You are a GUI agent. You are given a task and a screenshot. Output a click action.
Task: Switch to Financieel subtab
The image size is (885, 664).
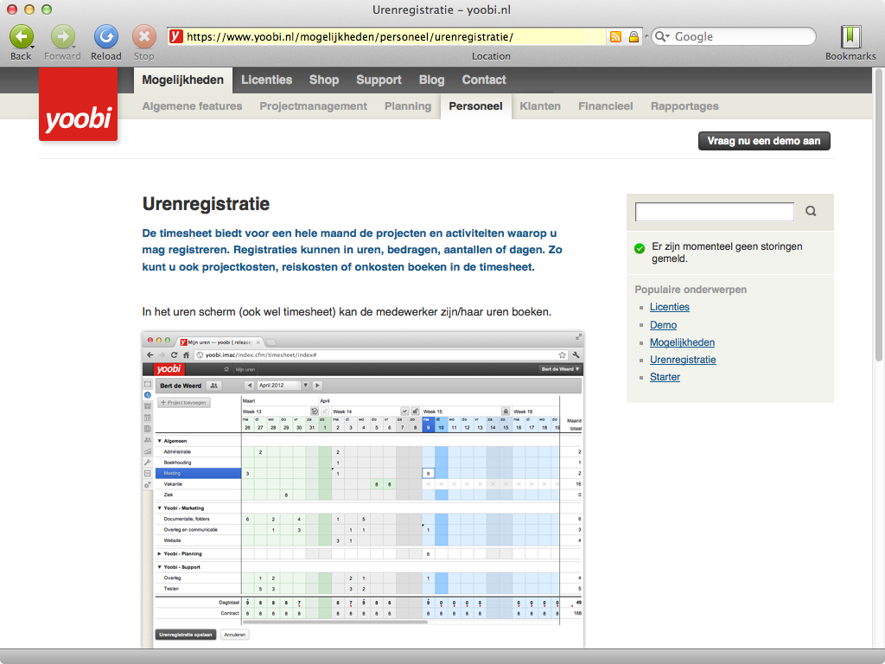606,106
